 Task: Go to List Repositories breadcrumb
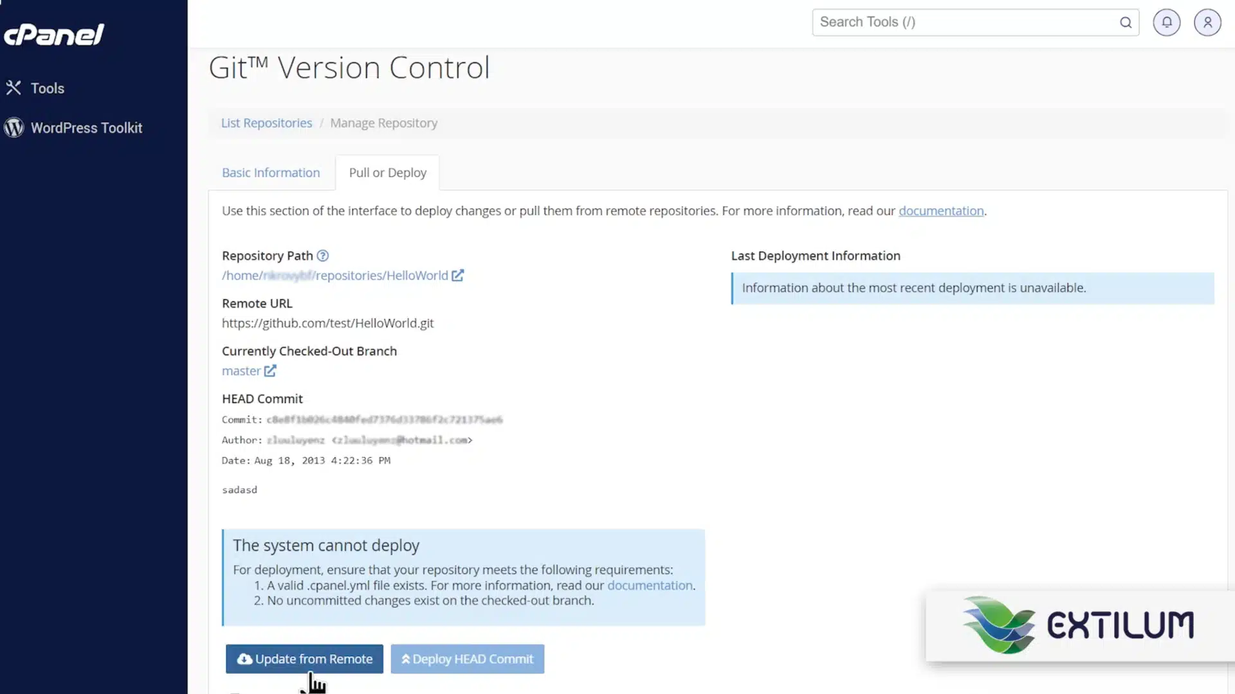pos(266,123)
